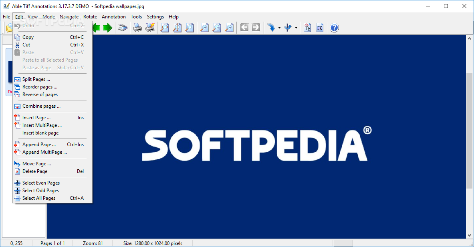Choose Move Page menu entry
The width and height of the screenshot is (474, 247).
52,164
